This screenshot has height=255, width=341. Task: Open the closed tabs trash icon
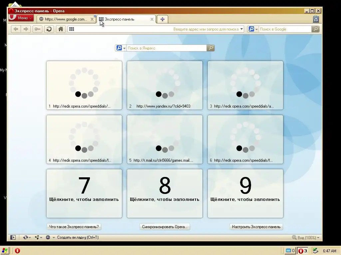(x=316, y=19)
